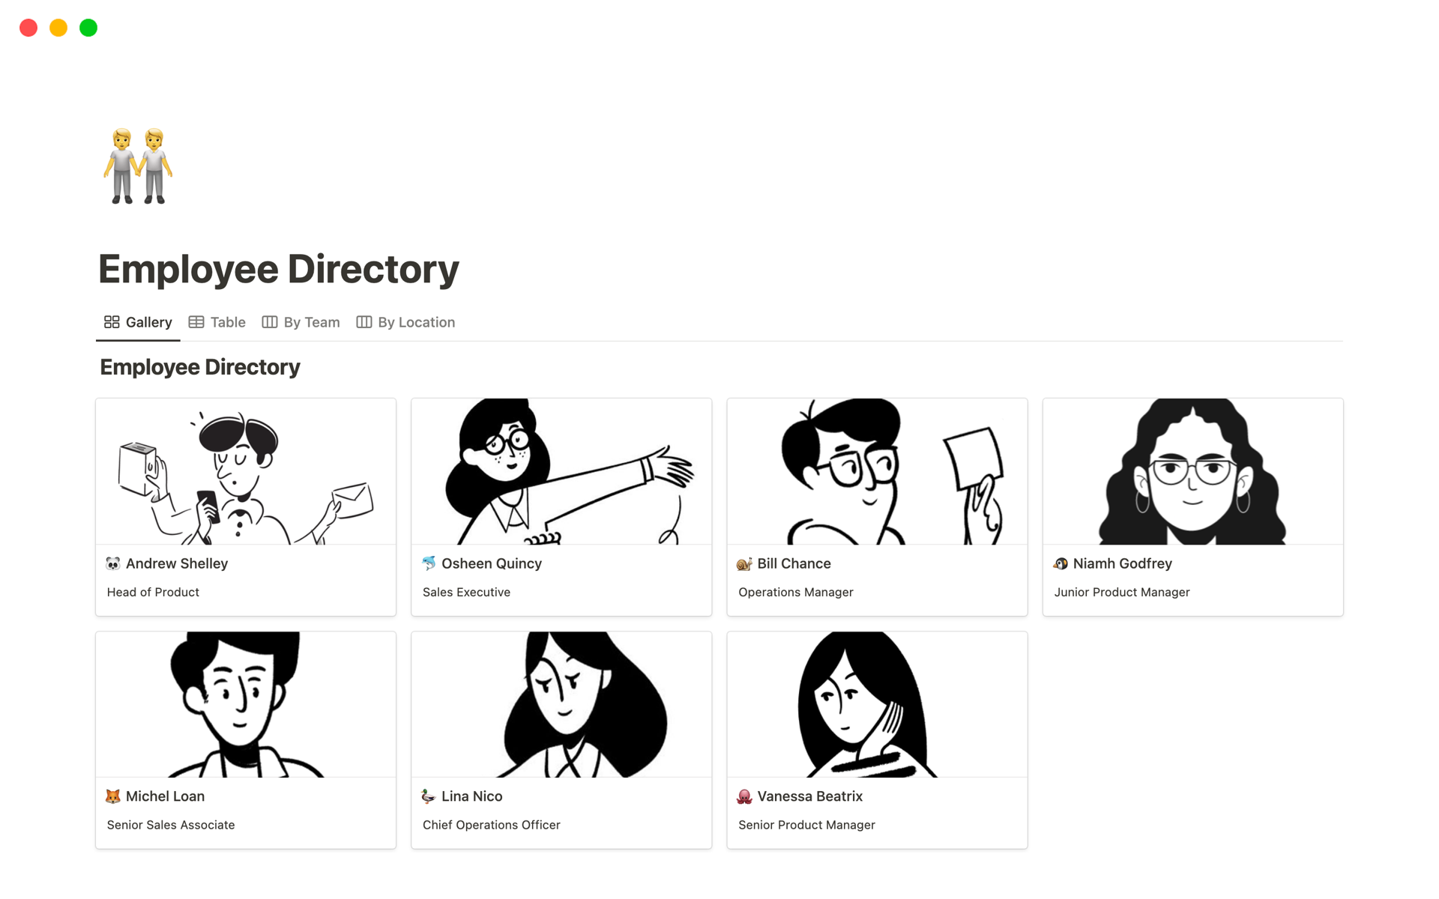Viewport: 1439px width, 899px height.
Task: Click the Table view icon
Action: pyautogui.click(x=196, y=321)
